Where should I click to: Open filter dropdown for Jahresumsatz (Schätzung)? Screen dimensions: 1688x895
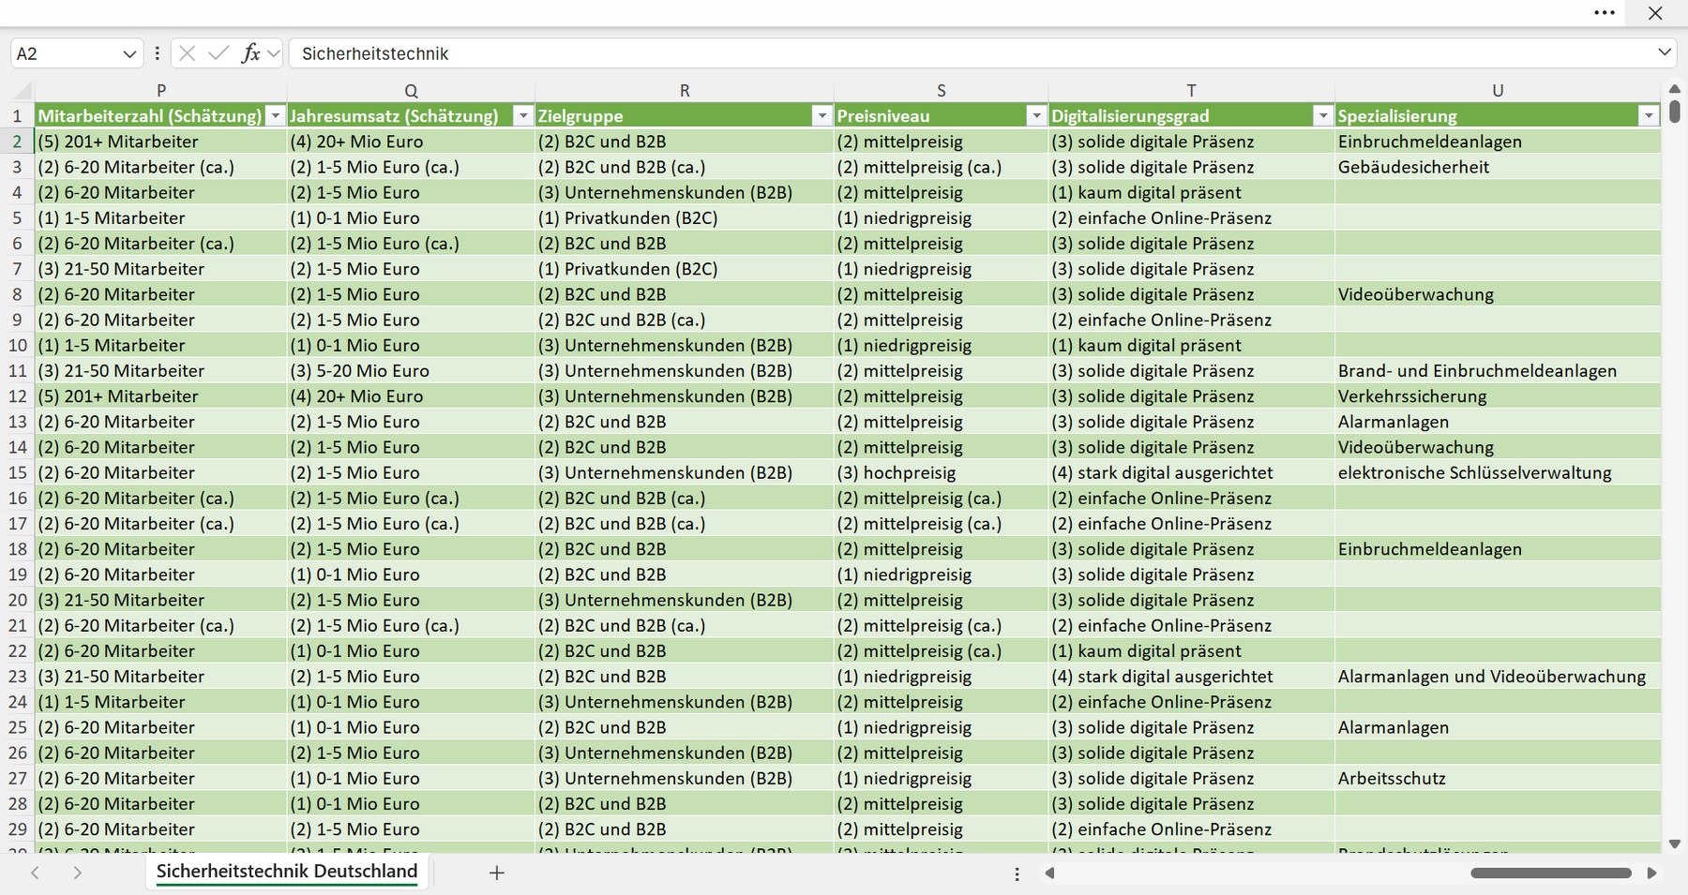[523, 116]
